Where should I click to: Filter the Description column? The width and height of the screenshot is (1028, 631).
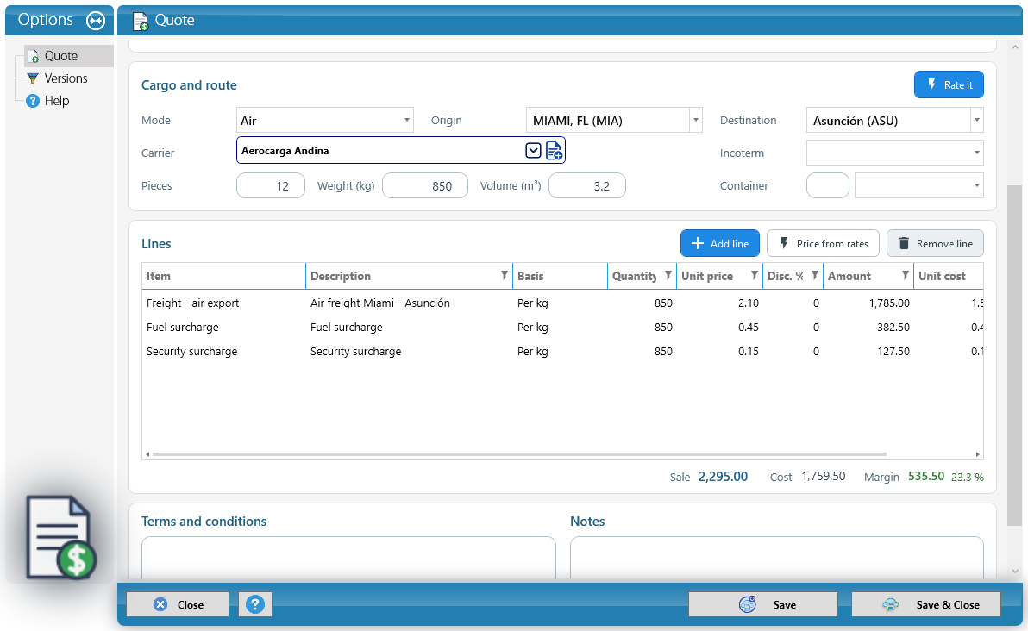[x=505, y=275]
